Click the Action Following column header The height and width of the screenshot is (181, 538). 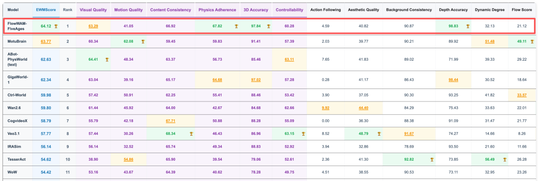coord(326,10)
